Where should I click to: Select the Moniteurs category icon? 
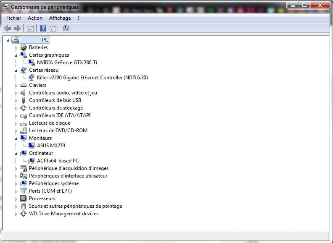(24, 138)
